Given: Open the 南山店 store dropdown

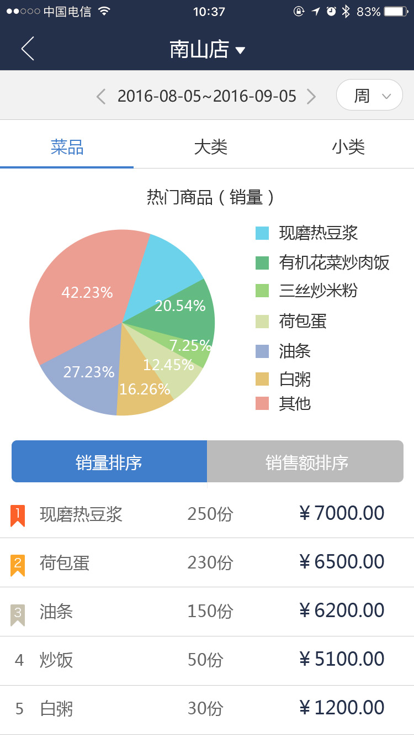Looking at the screenshot, I should [207, 50].
